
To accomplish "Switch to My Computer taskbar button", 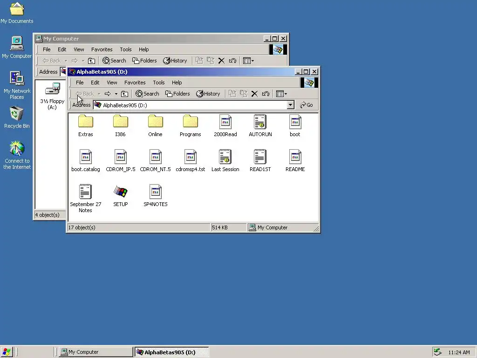I will 96,352.
